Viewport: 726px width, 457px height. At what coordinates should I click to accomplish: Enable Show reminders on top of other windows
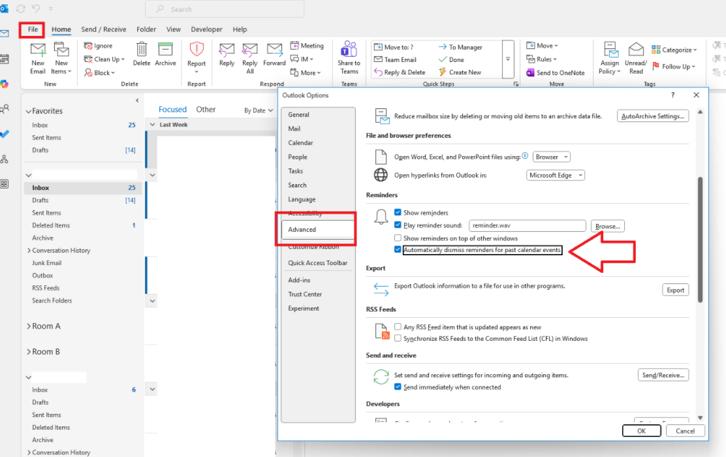pos(398,238)
